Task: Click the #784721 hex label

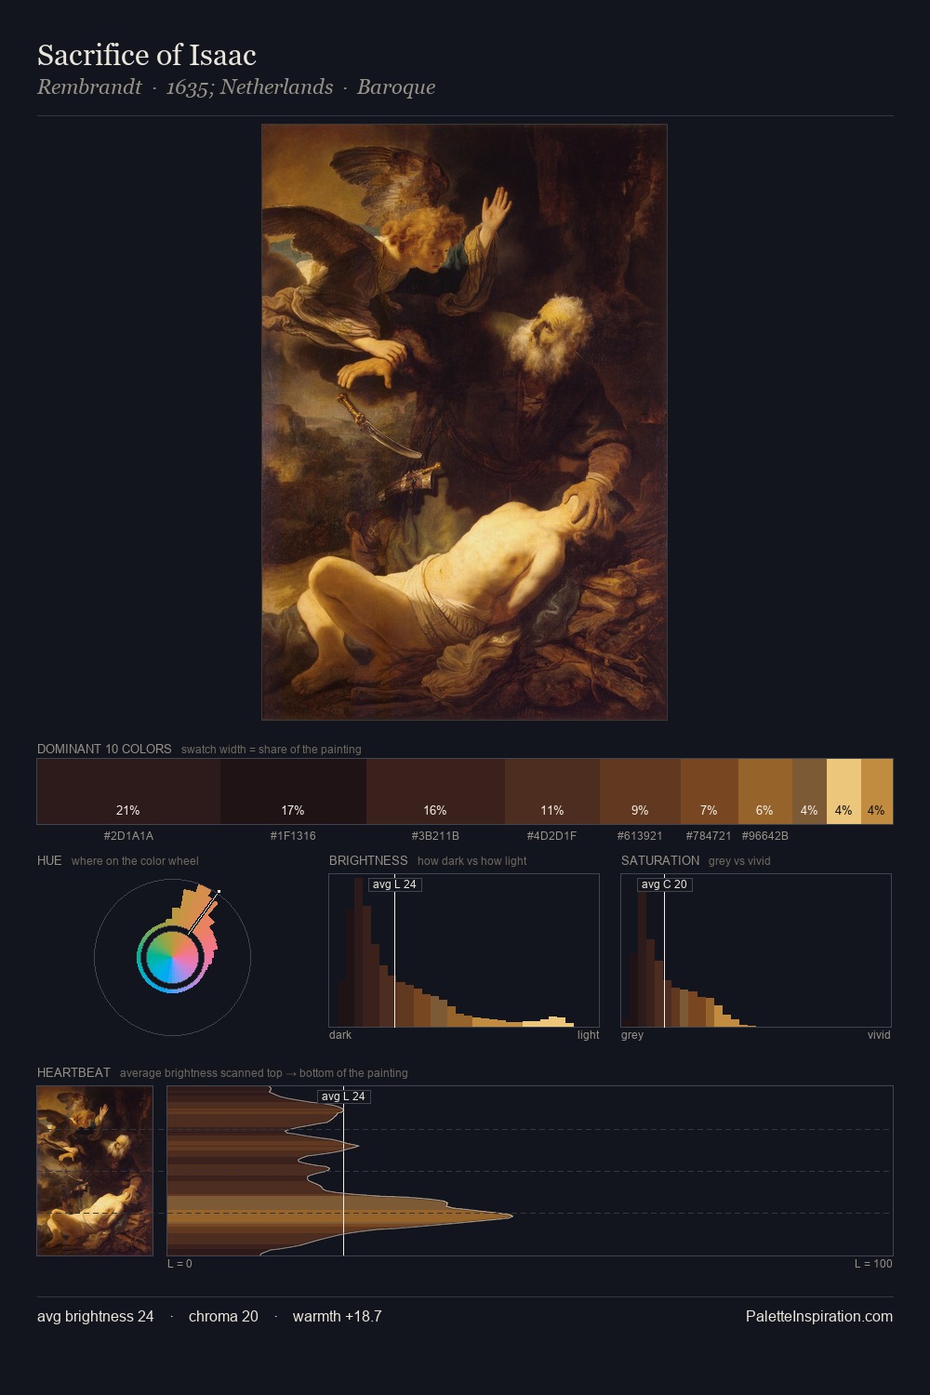Action: pos(709,836)
